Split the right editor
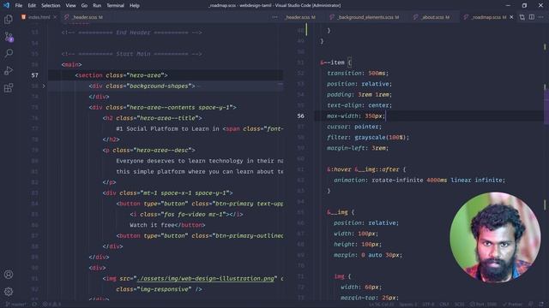The image size is (549, 308). [532, 17]
